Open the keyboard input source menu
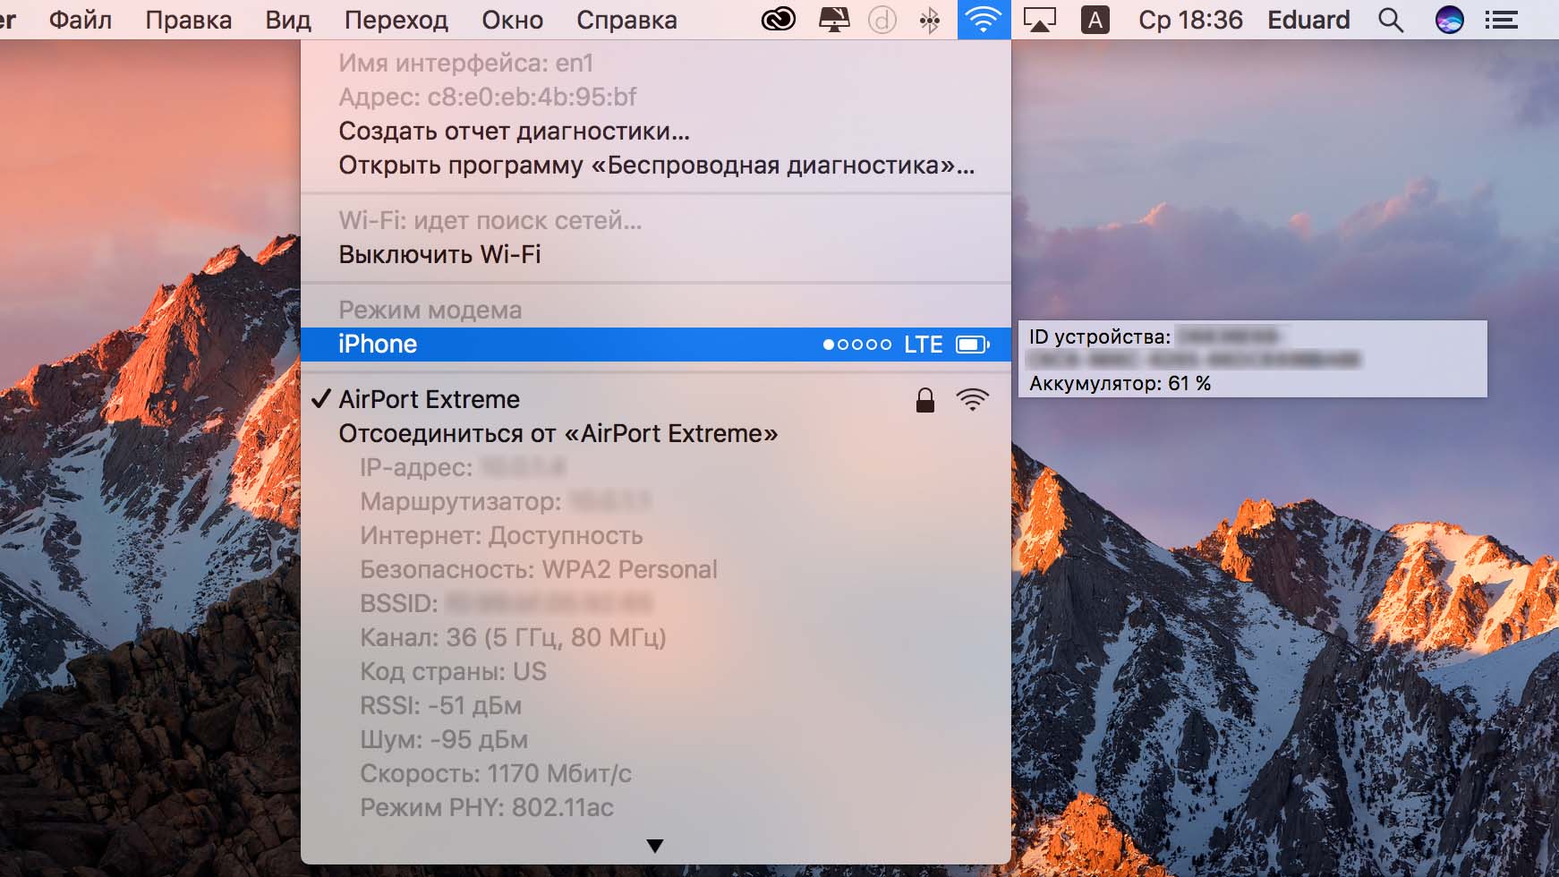 pos(1095,20)
